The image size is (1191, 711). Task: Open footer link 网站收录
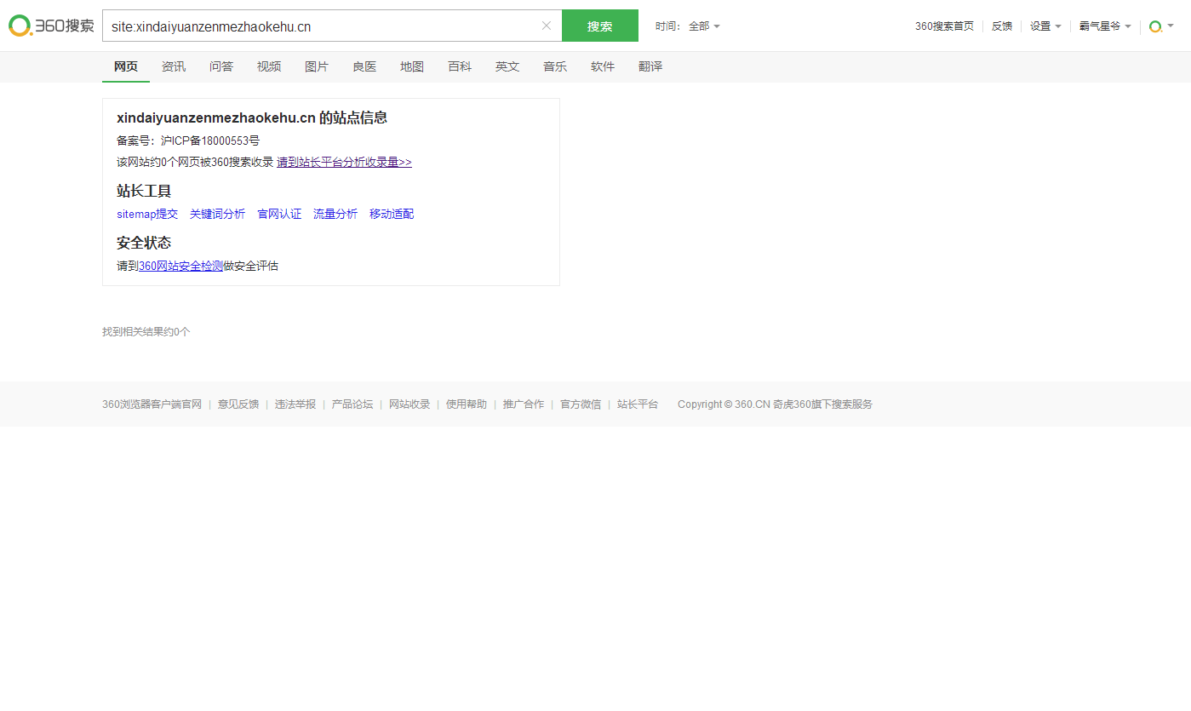[x=409, y=404]
